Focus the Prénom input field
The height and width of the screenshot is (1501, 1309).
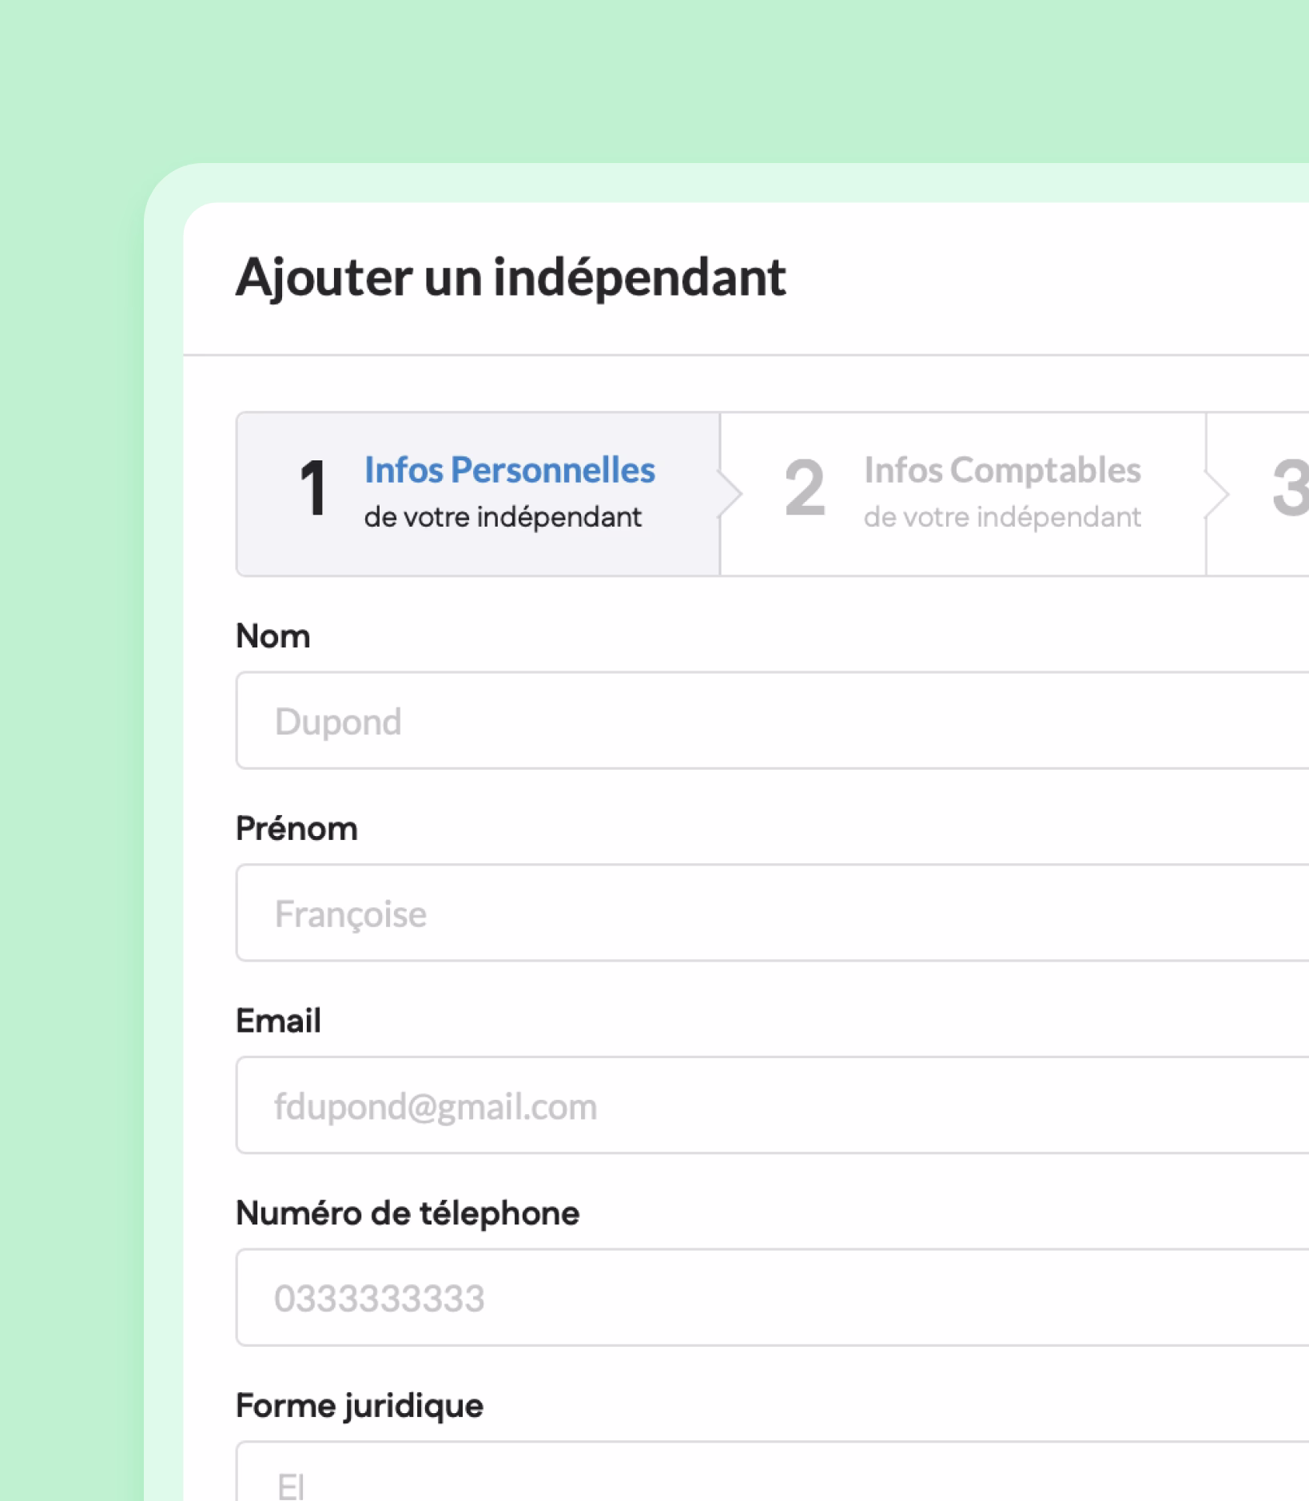coord(773,913)
